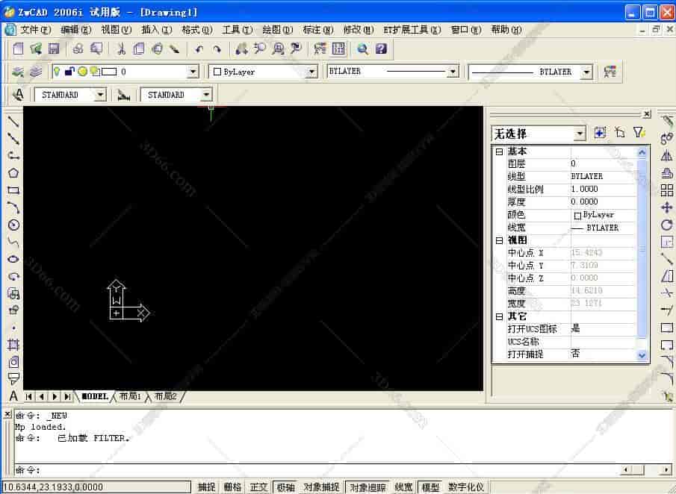The image size is (676, 494).
Task: Collapse the 视图 properties section
Action: pos(498,240)
